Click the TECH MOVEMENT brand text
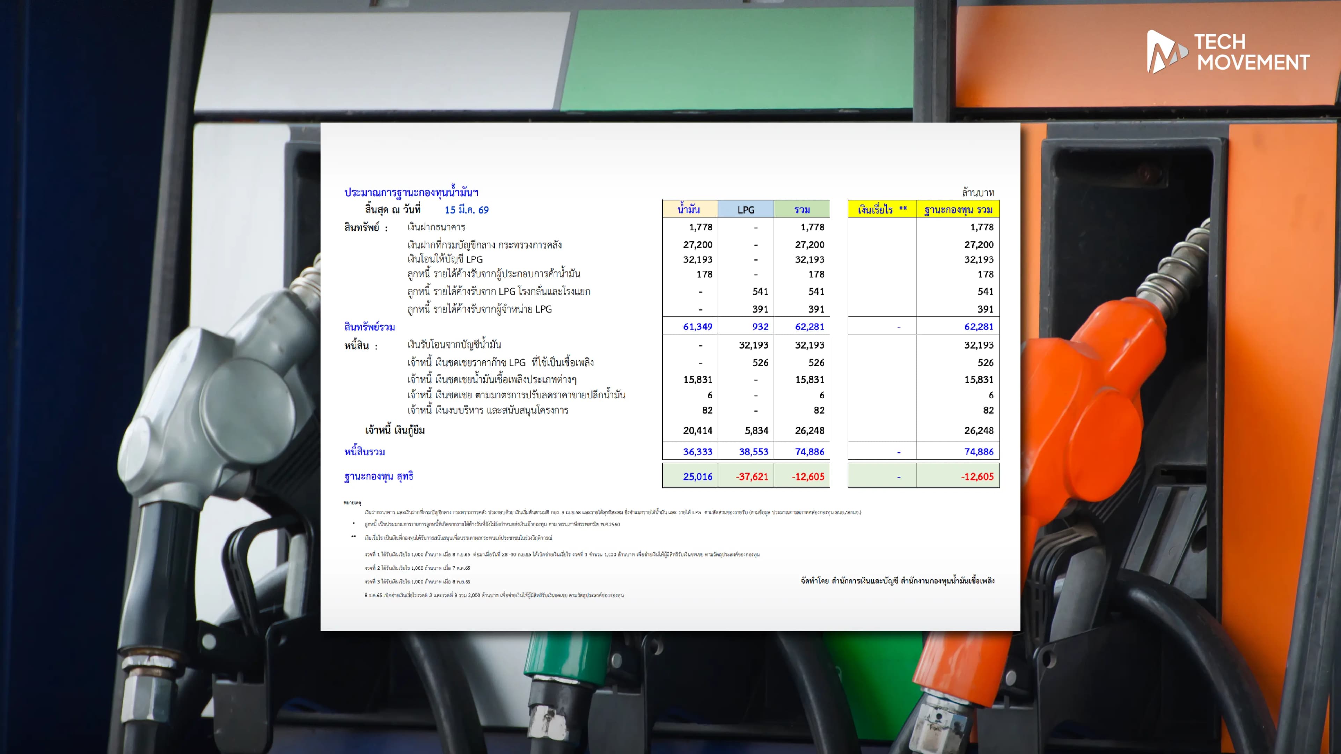Viewport: 1341px width, 754px height. [x=1252, y=53]
